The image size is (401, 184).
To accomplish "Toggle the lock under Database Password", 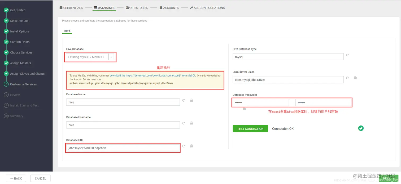I will [244, 109].
